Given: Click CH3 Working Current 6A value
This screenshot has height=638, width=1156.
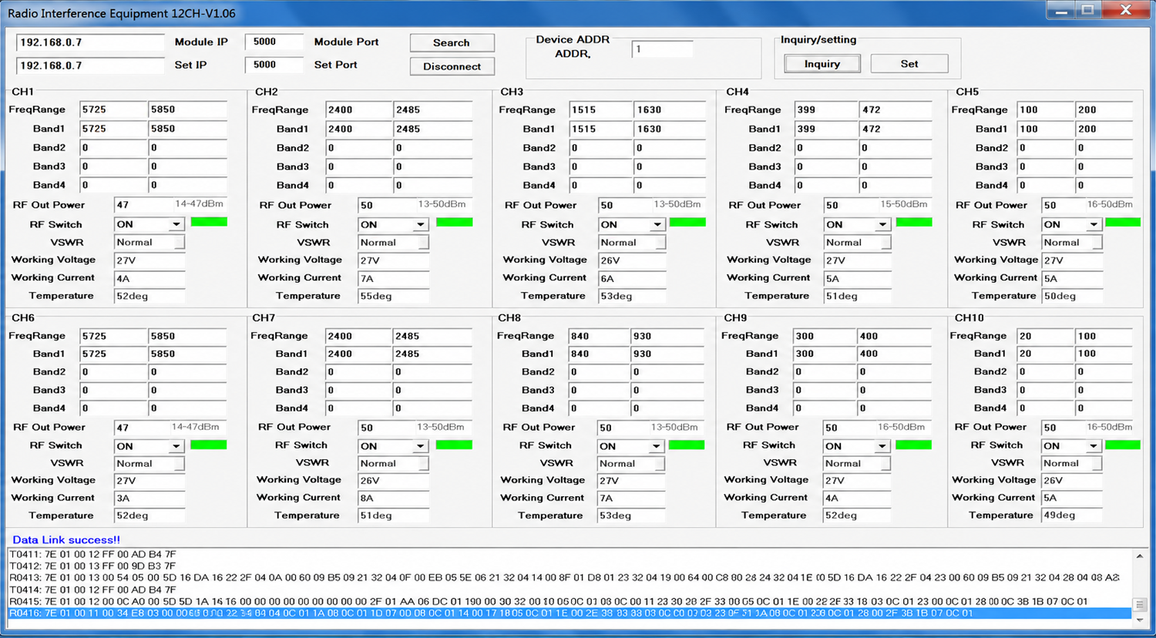Looking at the screenshot, I should pyautogui.click(x=632, y=278).
